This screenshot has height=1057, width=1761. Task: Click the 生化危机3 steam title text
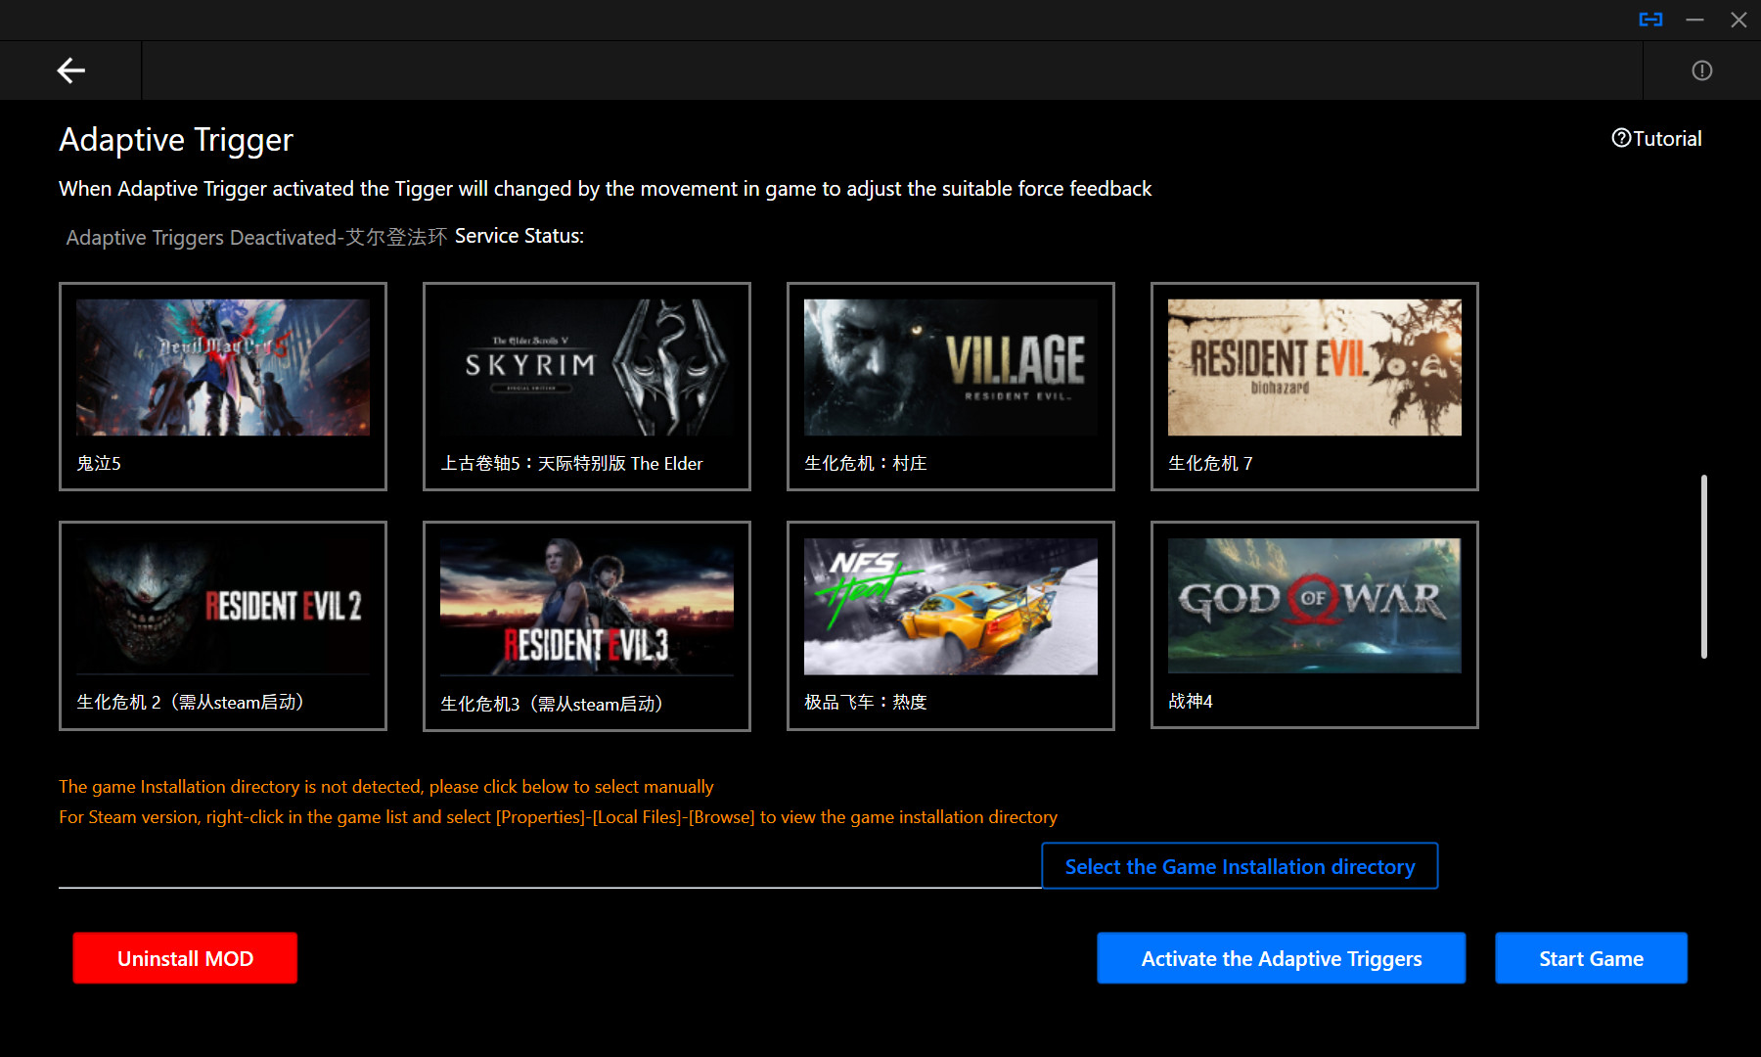[555, 704]
